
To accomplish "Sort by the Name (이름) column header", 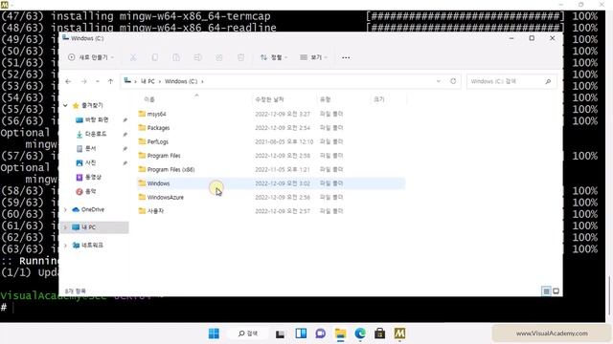I will click(149, 99).
